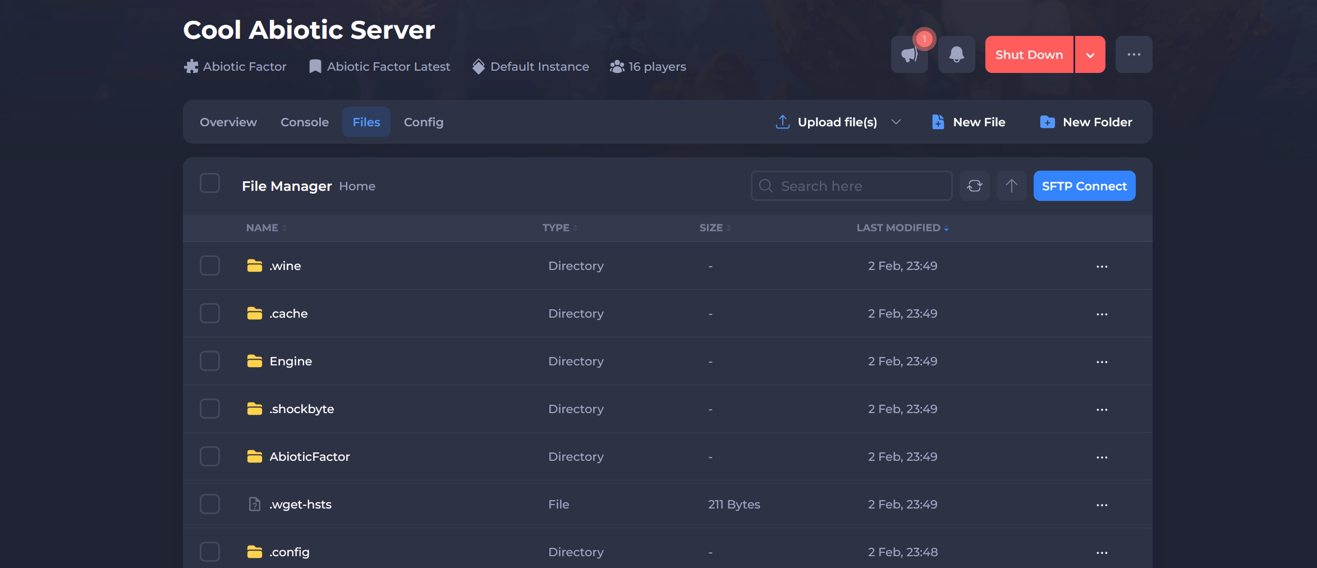Click the Abiotic Factor Latest bookmark icon

pyautogui.click(x=315, y=66)
